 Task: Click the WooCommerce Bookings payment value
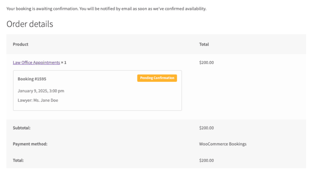pos(223,144)
